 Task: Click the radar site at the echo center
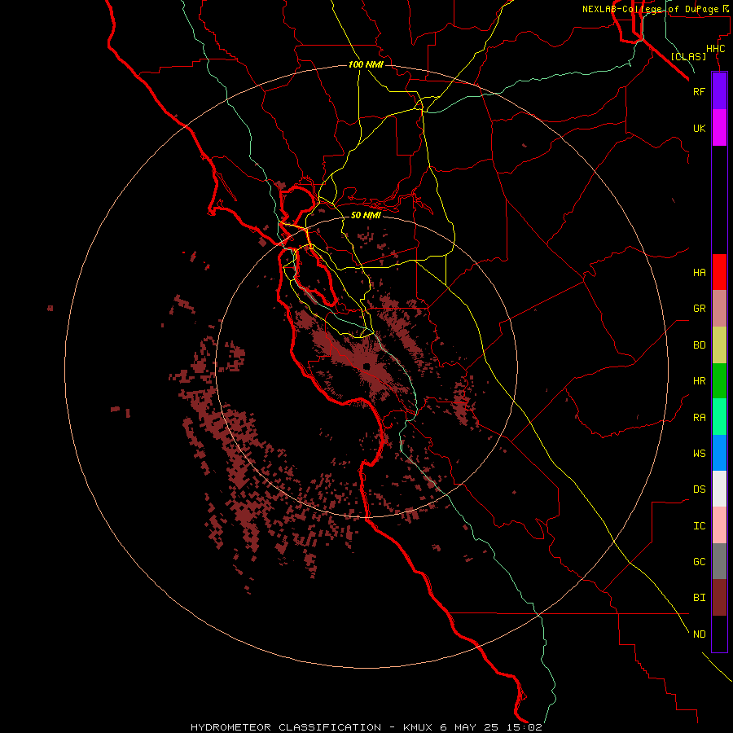pos(366,366)
